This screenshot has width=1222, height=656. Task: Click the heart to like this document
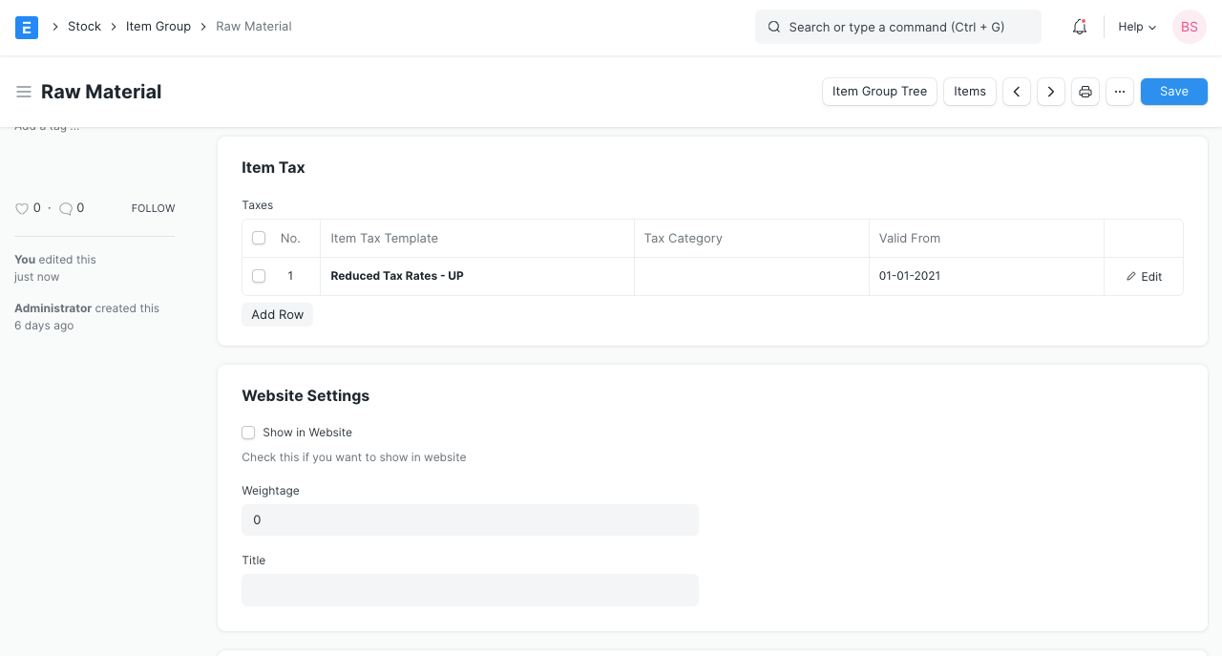(21, 208)
